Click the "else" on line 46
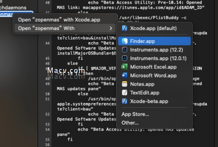 point(72,63)
